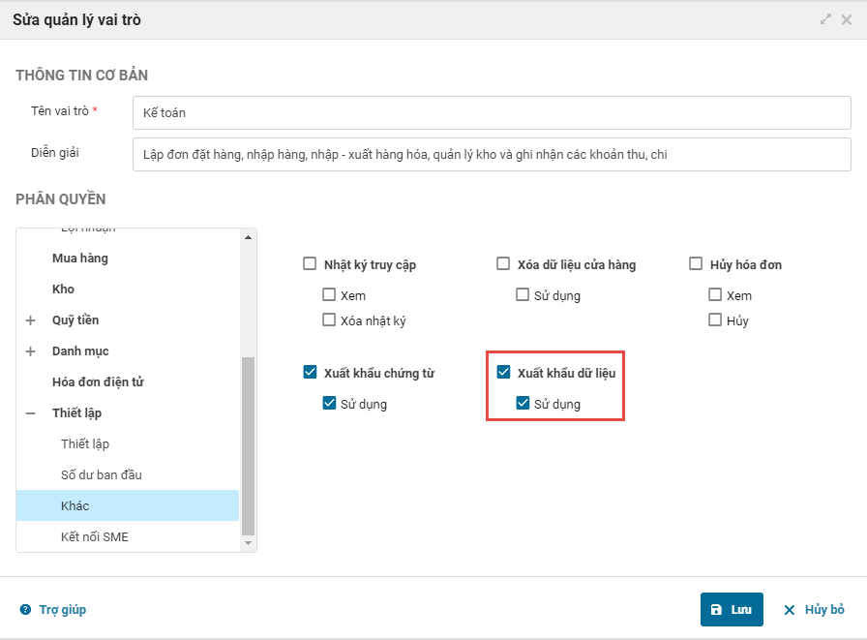Uncheck Xuất khẩu chứng từ permission
The height and width of the screenshot is (640, 867).
pos(310,373)
